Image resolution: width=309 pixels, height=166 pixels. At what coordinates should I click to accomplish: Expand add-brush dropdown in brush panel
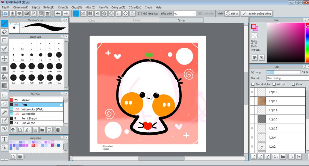(x=30, y=130)
